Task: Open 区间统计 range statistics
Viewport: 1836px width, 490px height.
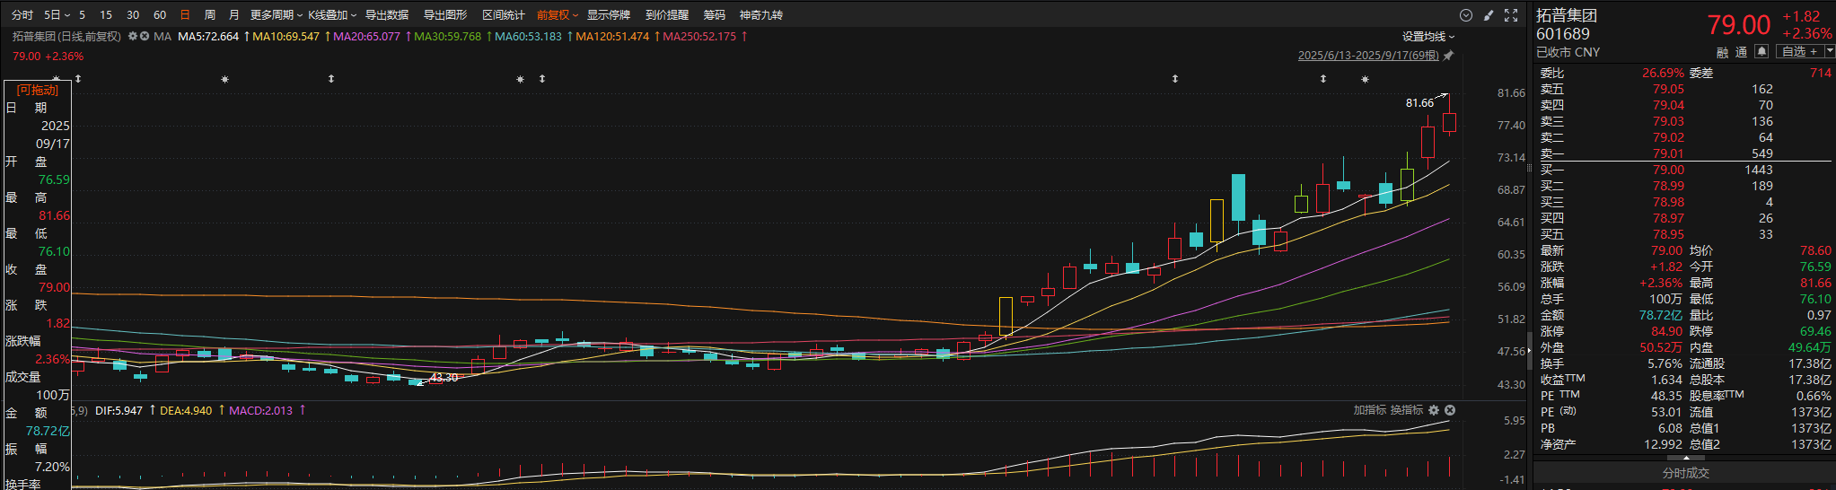Action: pos(504,15)
